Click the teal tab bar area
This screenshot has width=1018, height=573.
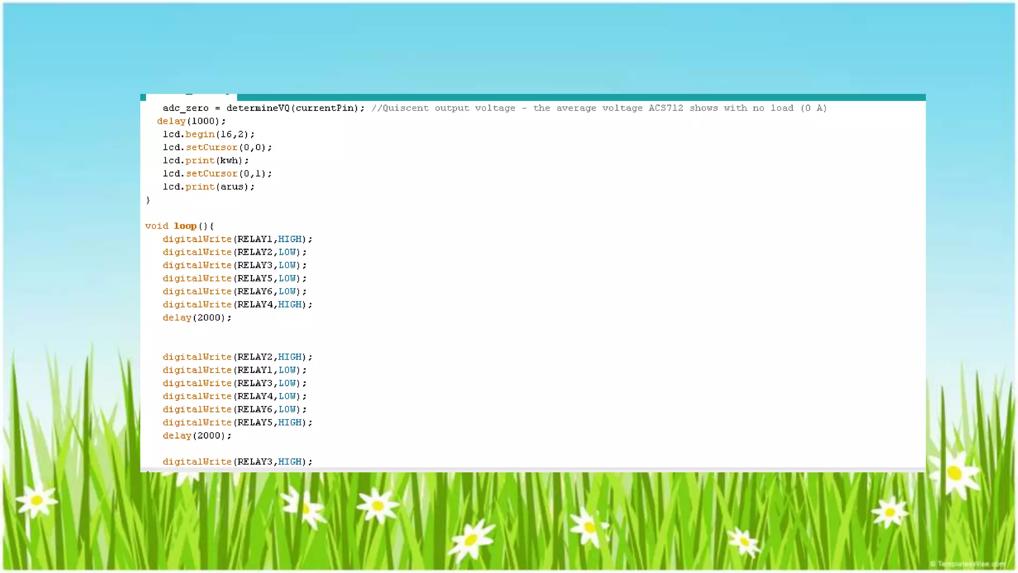click(x=581, y=97)
